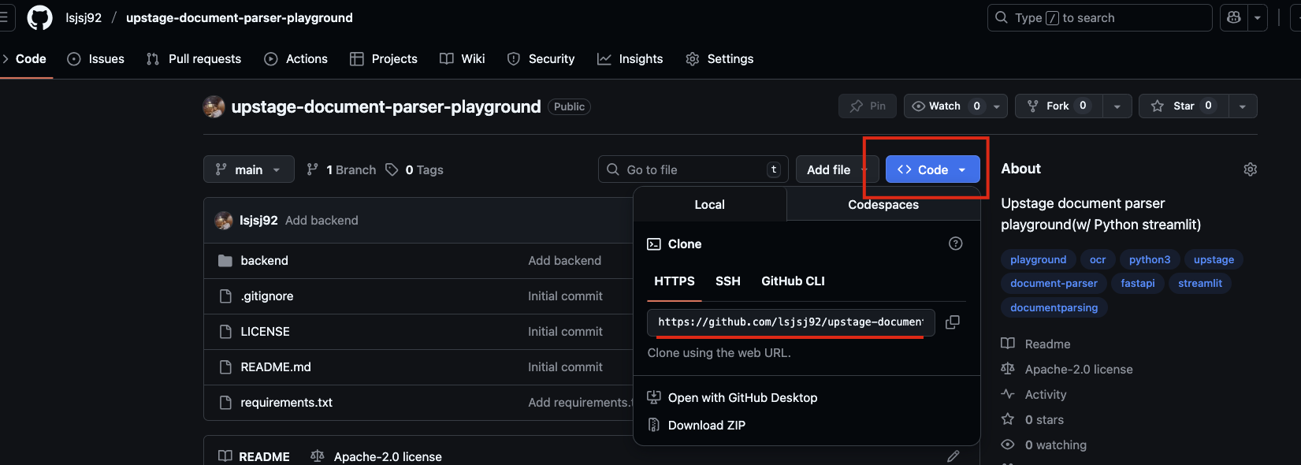Open the GitHub home logo
The image size is (1301, 465).
coord(39,17)
